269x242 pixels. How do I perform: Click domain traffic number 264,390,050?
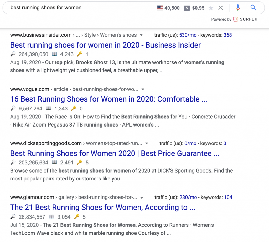pos(33,54)
